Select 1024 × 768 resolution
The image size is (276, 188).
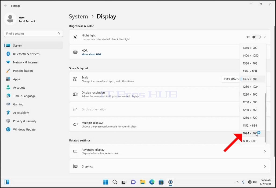(x=253, y=133)
